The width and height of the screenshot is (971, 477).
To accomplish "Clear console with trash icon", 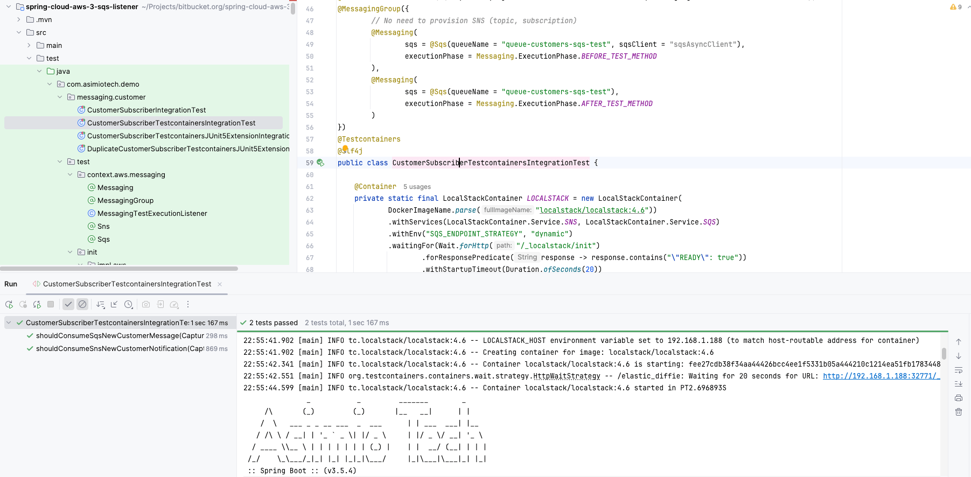I will pyautogui.click(x=959, y=412).
